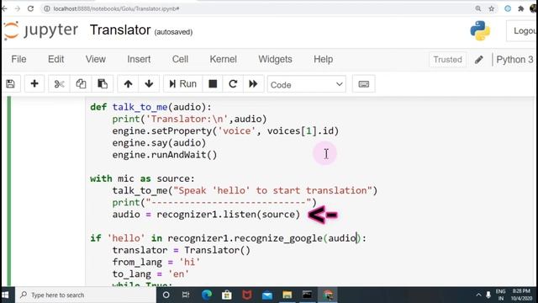Open Task View on taskbar

pos(186,295)
